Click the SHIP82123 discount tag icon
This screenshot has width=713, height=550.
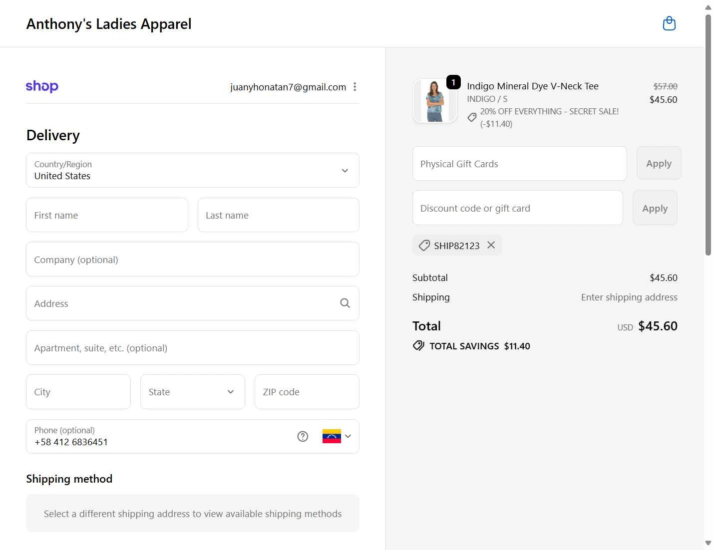tap(424, 246)
